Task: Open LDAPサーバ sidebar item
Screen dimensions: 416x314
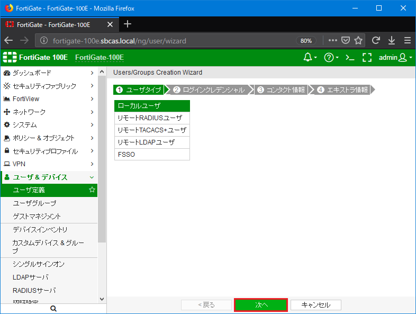Action: (x=49, y=277)
